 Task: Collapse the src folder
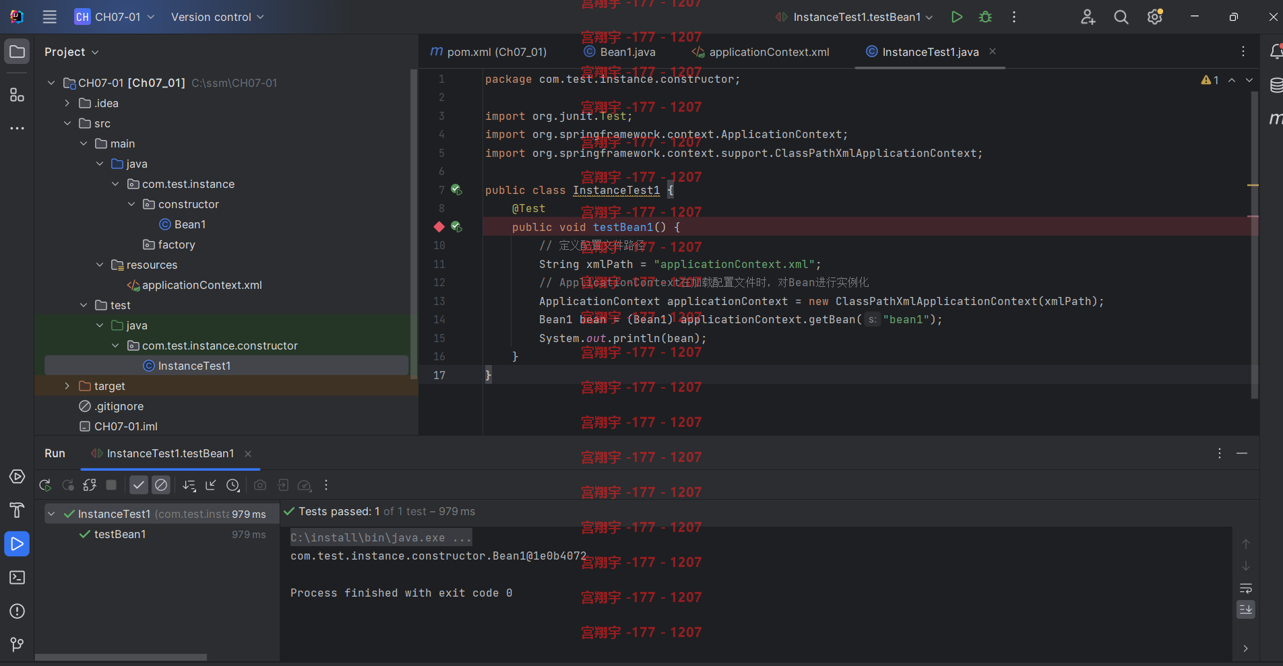[x=67, y=123]
